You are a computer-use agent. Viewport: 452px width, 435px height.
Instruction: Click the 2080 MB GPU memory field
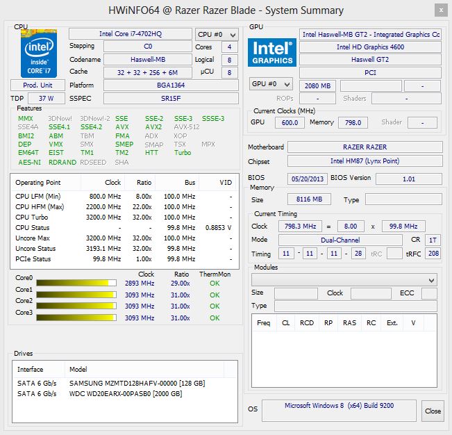click(x=318, y=86)
